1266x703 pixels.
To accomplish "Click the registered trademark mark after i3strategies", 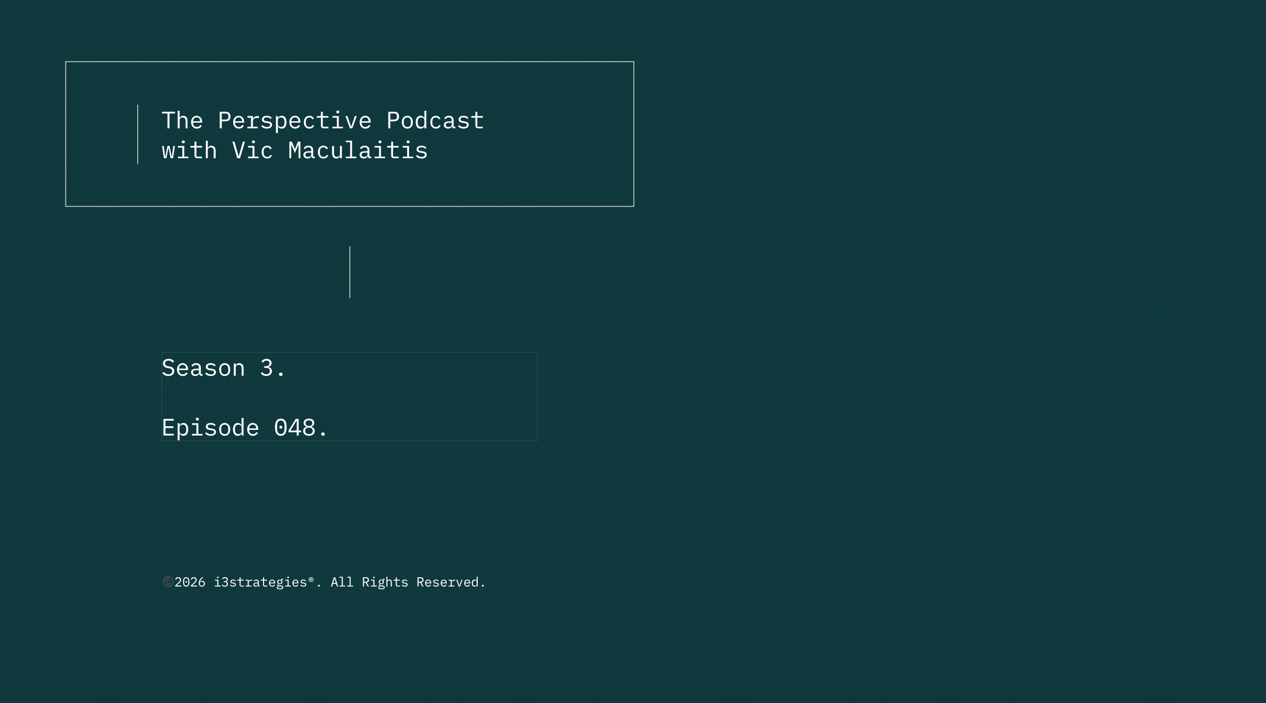I will pos(311,579).
